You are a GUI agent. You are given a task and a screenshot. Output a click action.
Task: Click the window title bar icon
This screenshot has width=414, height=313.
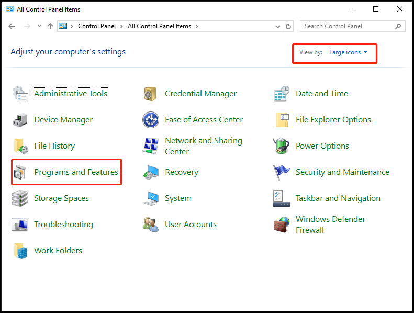[10, 9]
